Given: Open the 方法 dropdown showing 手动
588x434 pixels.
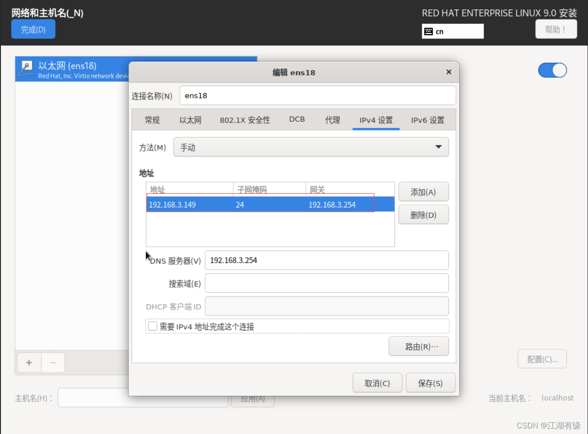Looking at the screenshot, I should [x=311, y=147].
